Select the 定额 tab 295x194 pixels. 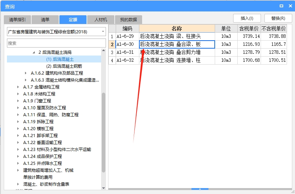(x=73, y=19)
